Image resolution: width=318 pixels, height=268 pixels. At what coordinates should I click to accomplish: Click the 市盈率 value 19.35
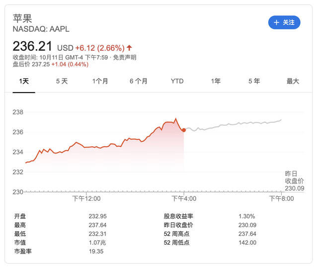point(97,252)
